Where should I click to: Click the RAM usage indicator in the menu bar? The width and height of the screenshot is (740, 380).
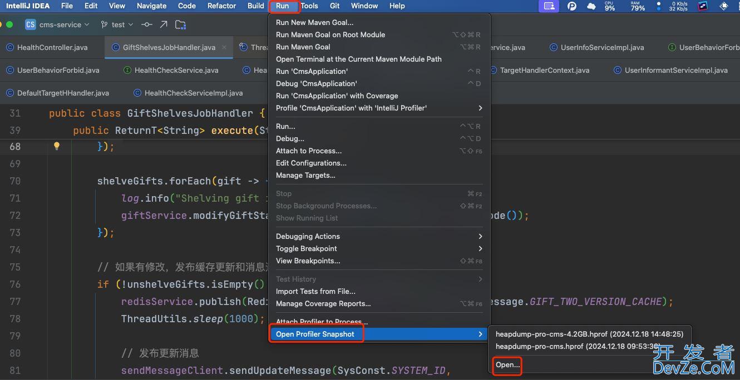638,6
